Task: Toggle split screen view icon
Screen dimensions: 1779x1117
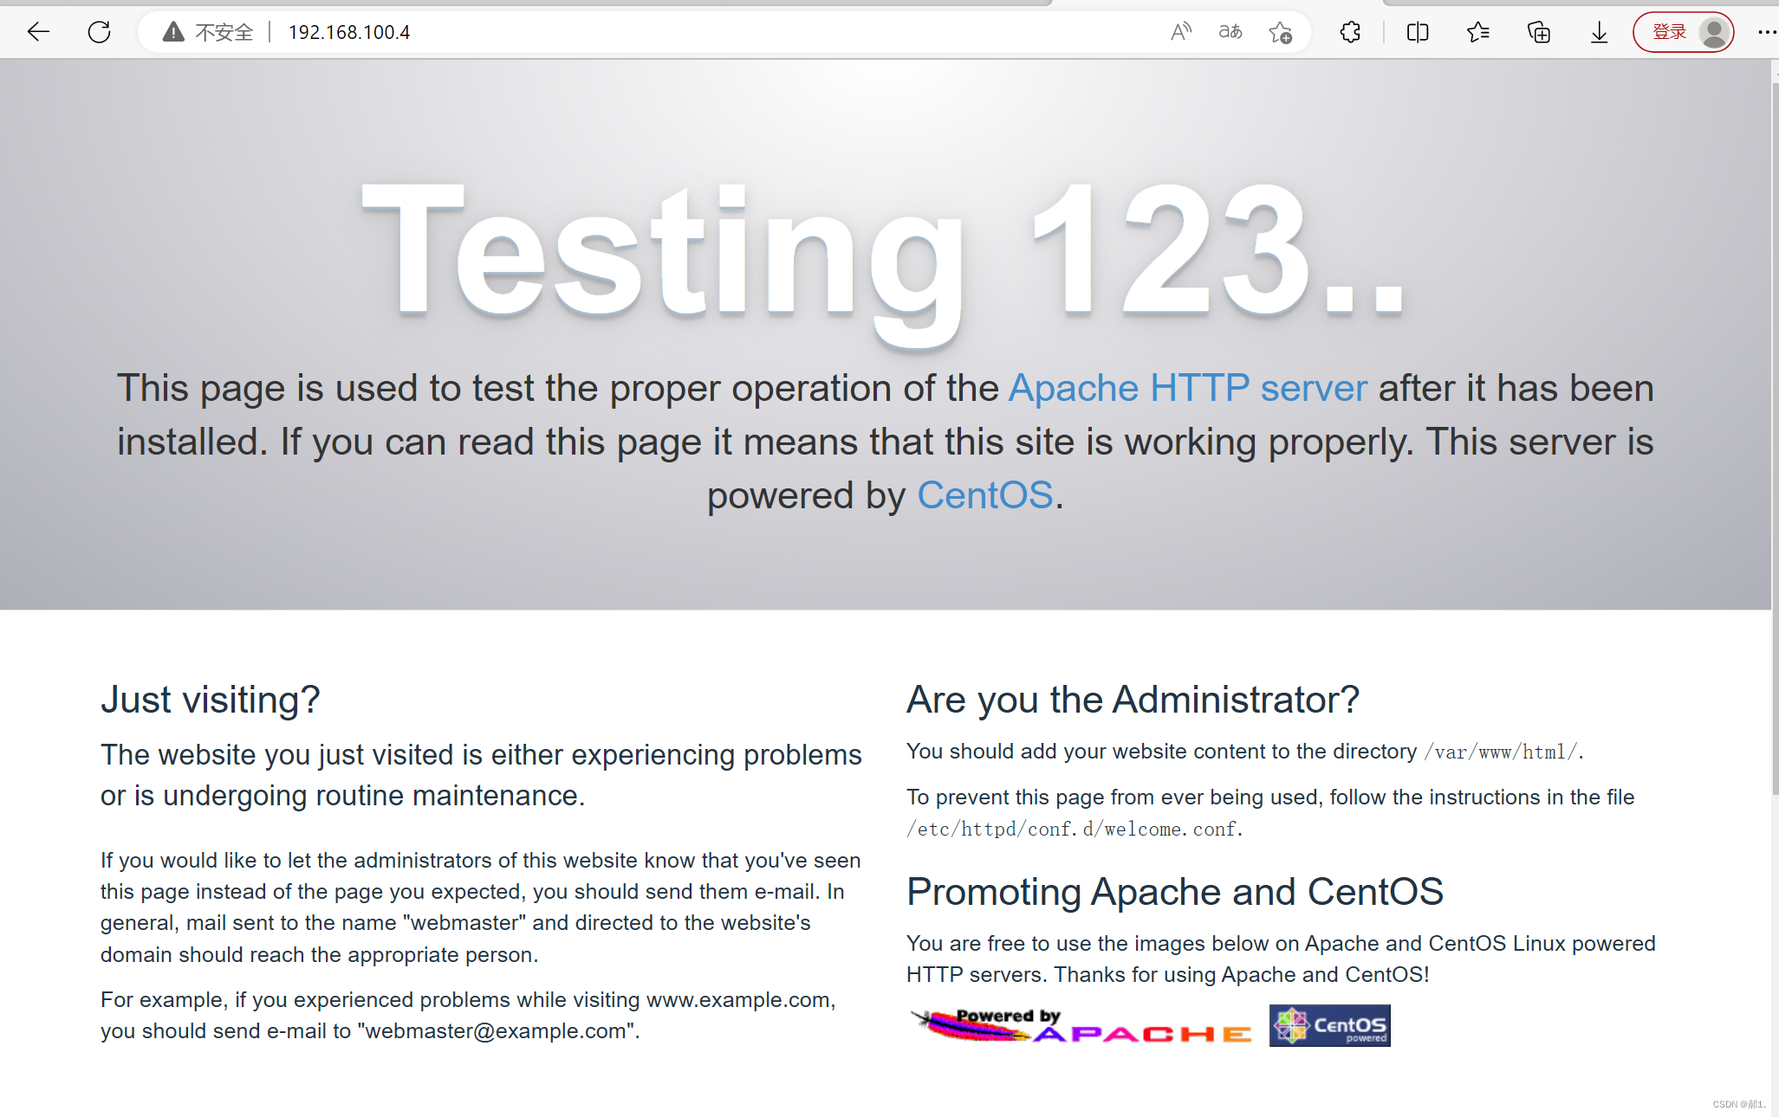Action: (x=1418, y=33)
